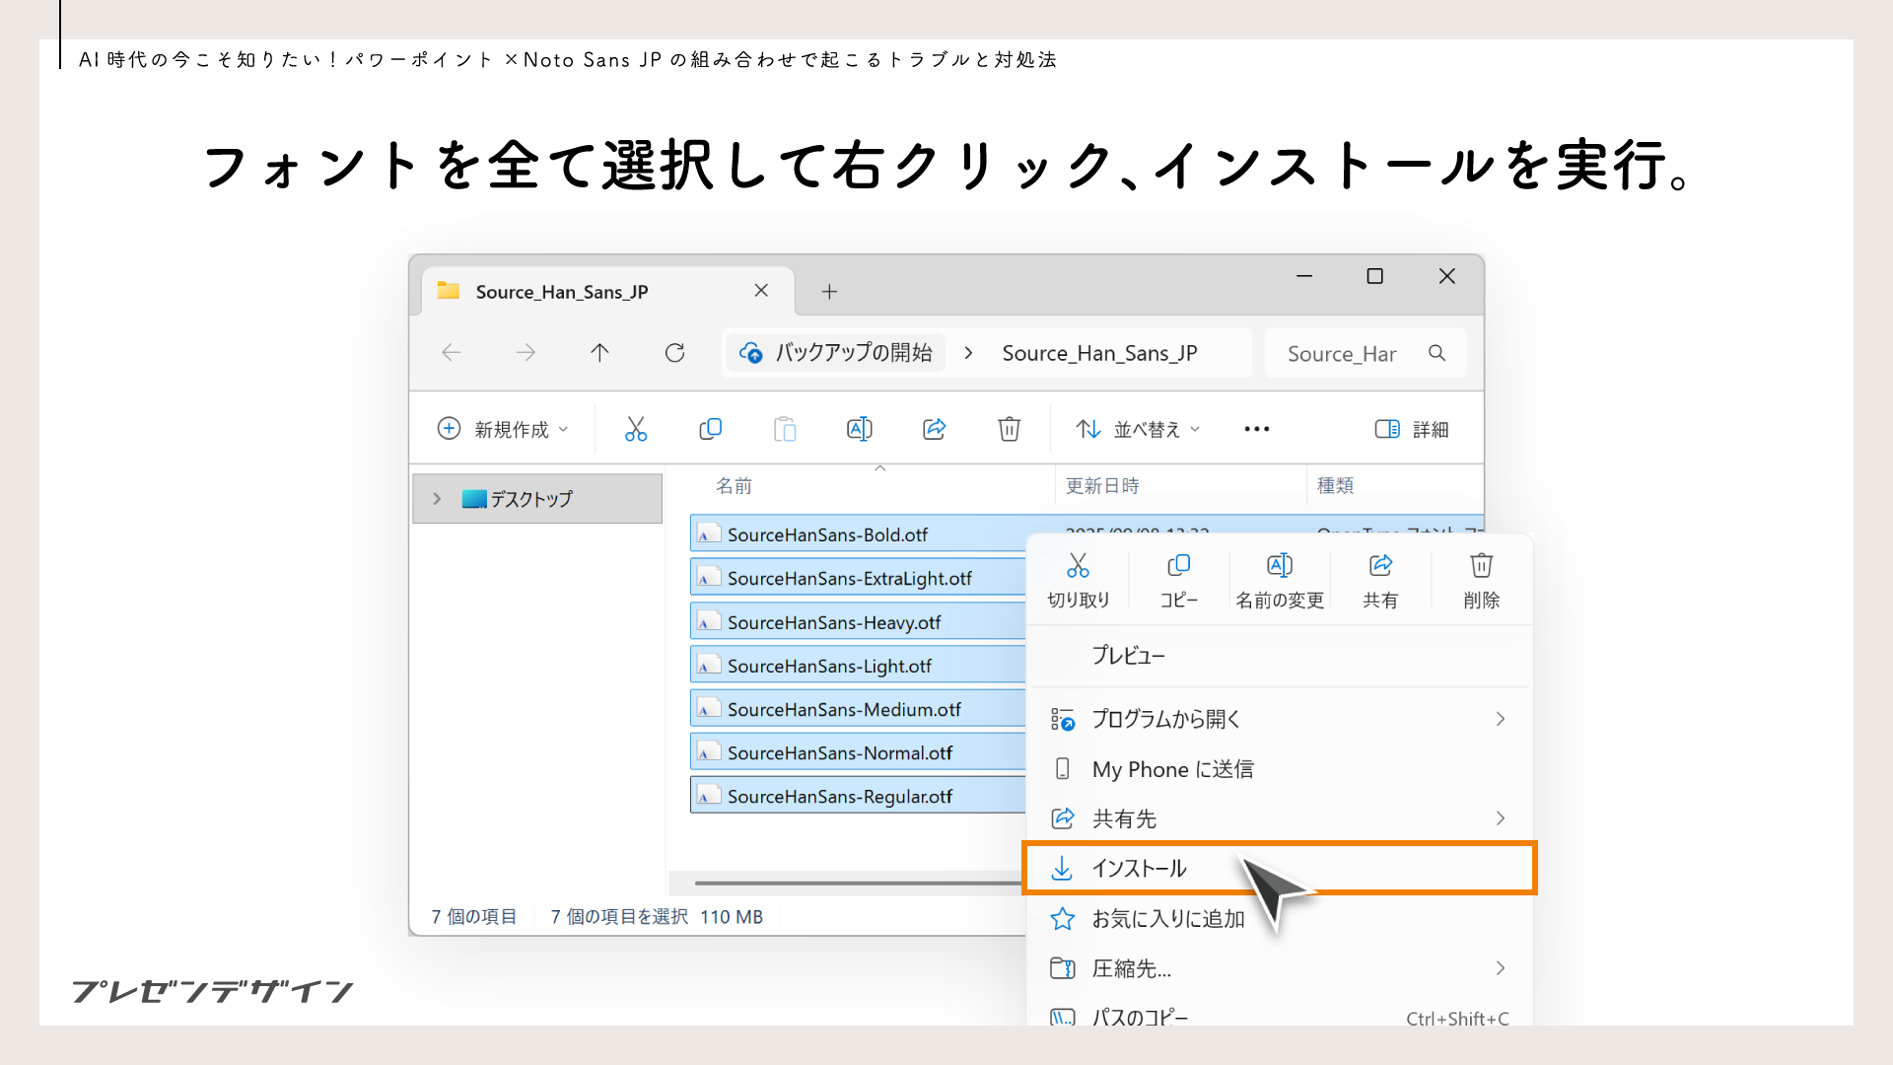Click the Paste icon in the toolbar
Image resolution: width=1893 pixels, height=1065 pixels.
(785, 428)
